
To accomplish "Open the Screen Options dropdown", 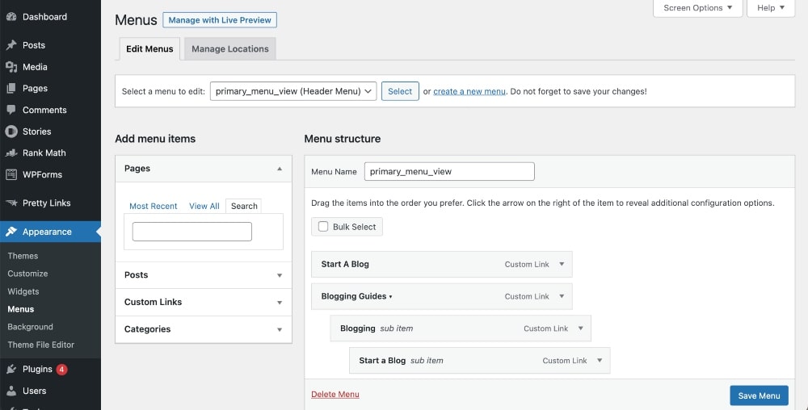I will (698, 8).
